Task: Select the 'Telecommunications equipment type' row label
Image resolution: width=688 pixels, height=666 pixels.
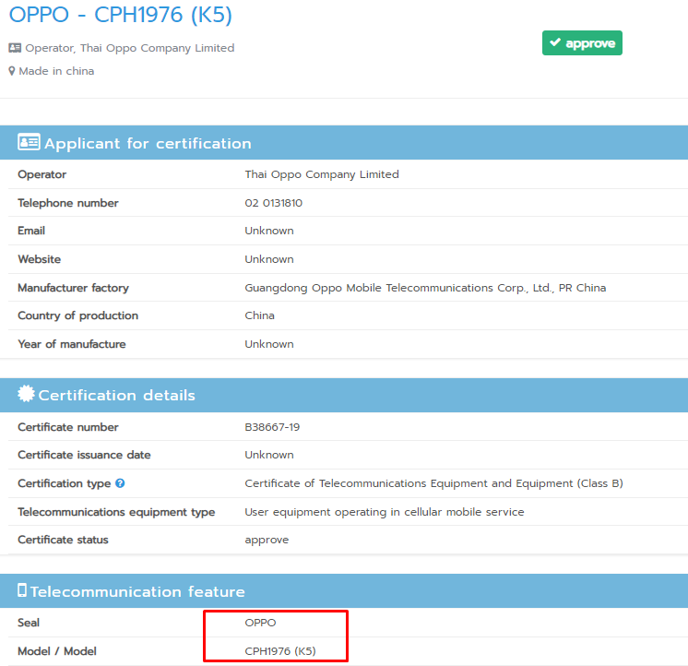Action: click(116, 513)
